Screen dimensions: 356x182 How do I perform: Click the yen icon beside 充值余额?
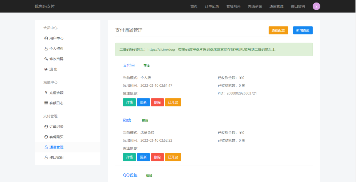tap(46, 93)
